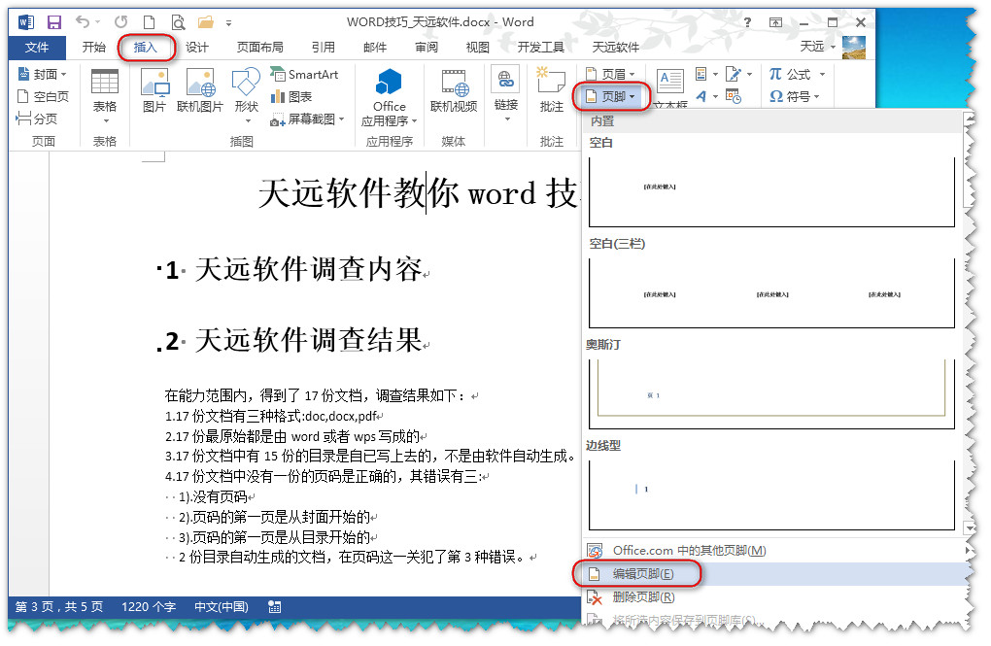Open the SmartArt tool
Image resolution: width=991 pixels, height=646 pixels.
point(302,75)
